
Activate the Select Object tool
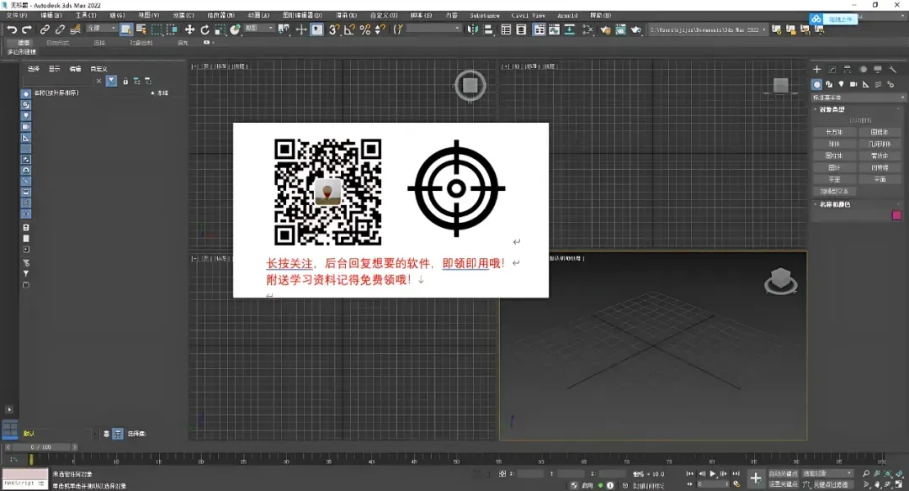pyautogui.click(x=125, y=29)
